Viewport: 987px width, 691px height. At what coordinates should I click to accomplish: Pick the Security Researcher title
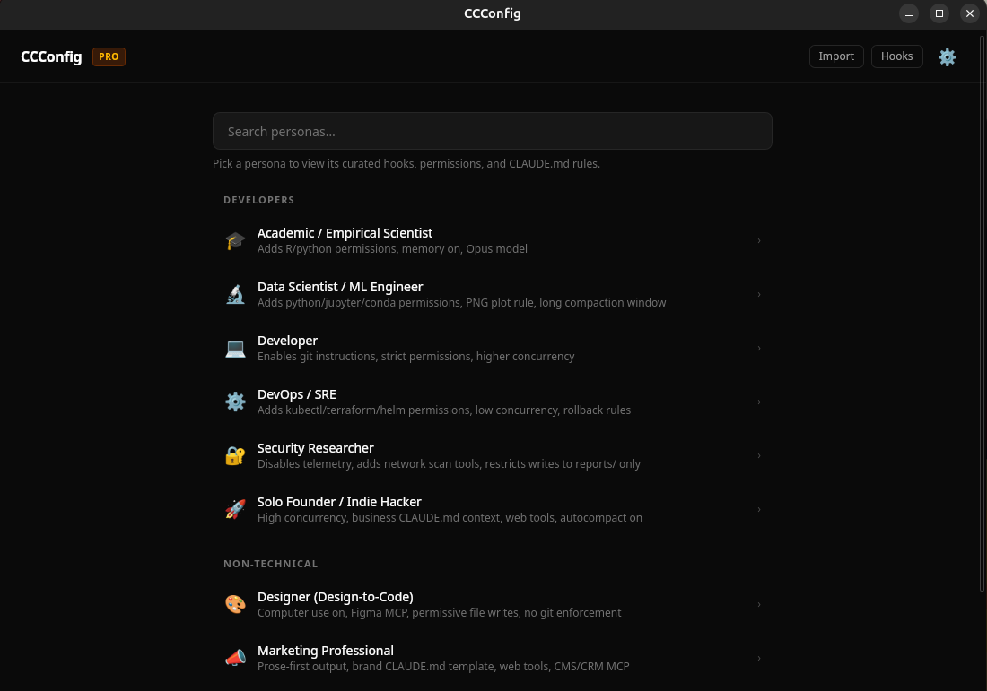[315, 448]
